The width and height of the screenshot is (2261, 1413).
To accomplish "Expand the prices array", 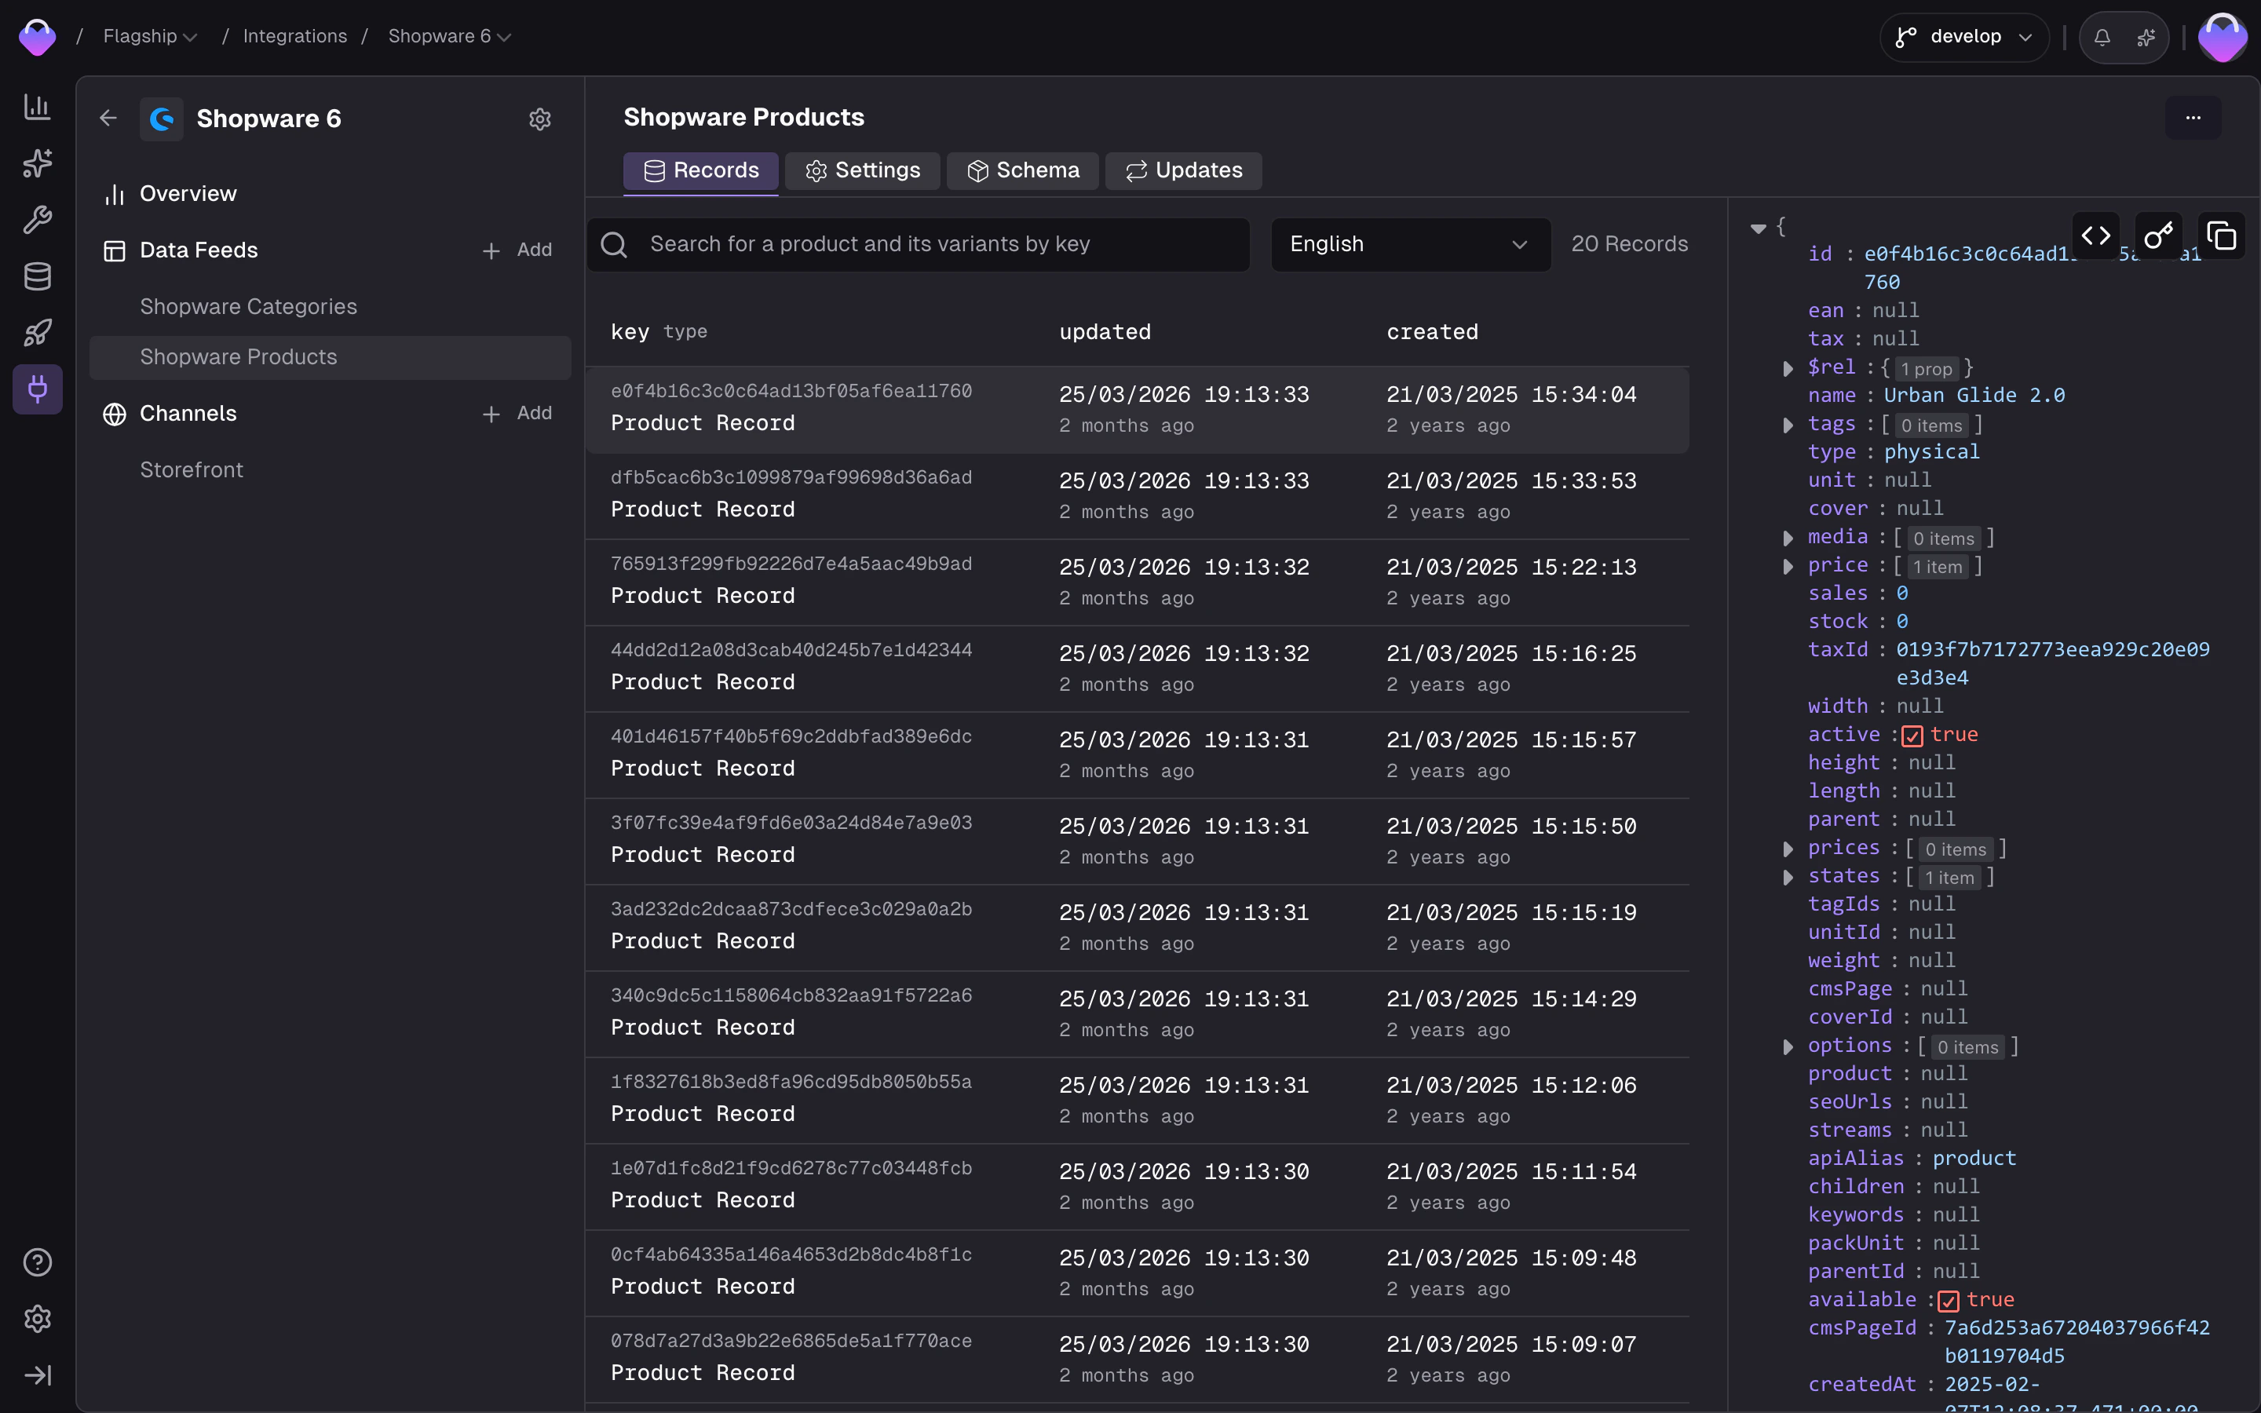I will [1788, 849].
